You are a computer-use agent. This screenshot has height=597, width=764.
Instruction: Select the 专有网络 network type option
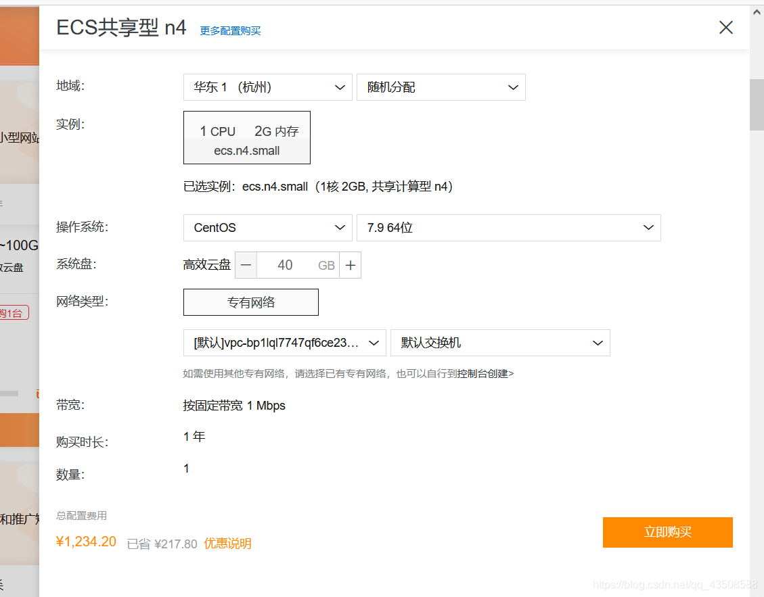pyautogui.click(x=250, y=302)
